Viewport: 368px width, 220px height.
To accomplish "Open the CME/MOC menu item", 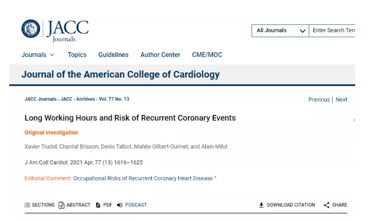I will pos(207,55).
